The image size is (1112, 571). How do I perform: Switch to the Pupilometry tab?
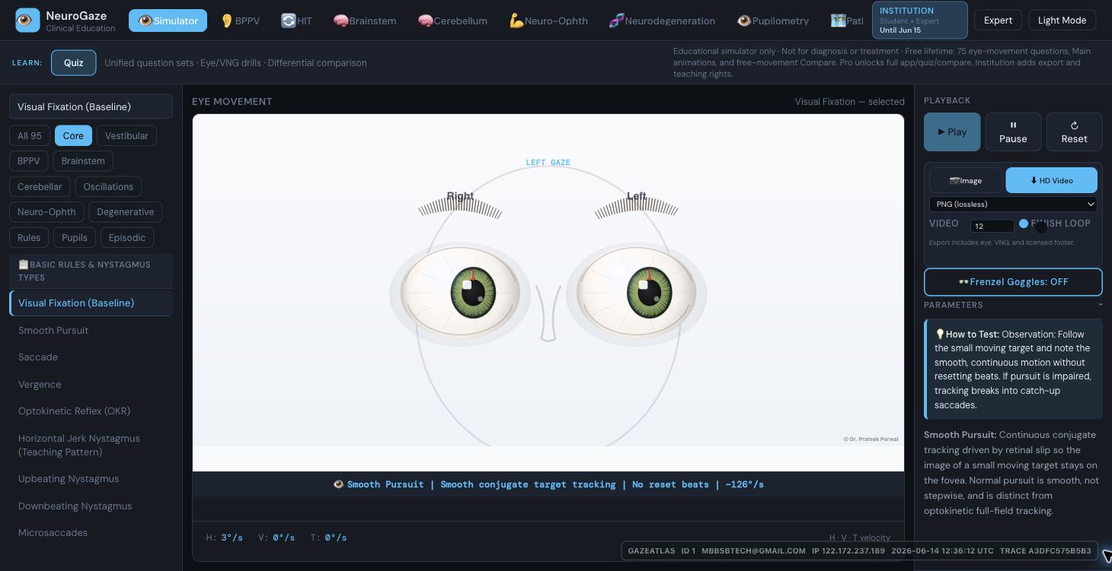pos(773,21)
